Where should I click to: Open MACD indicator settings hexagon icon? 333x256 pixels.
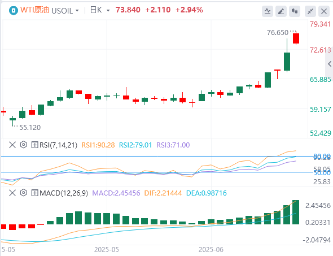tap(23, 193)
